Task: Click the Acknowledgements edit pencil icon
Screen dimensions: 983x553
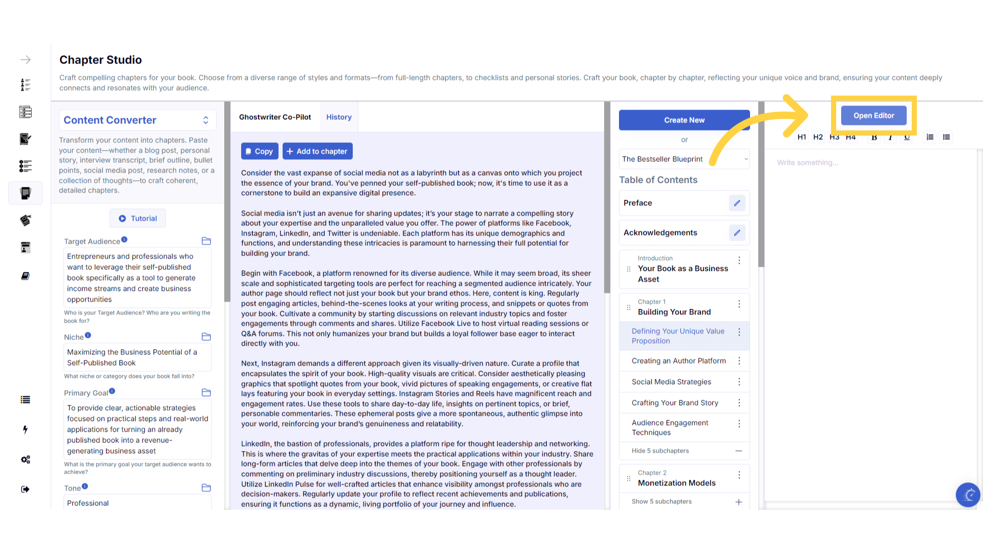Action: 737,232
